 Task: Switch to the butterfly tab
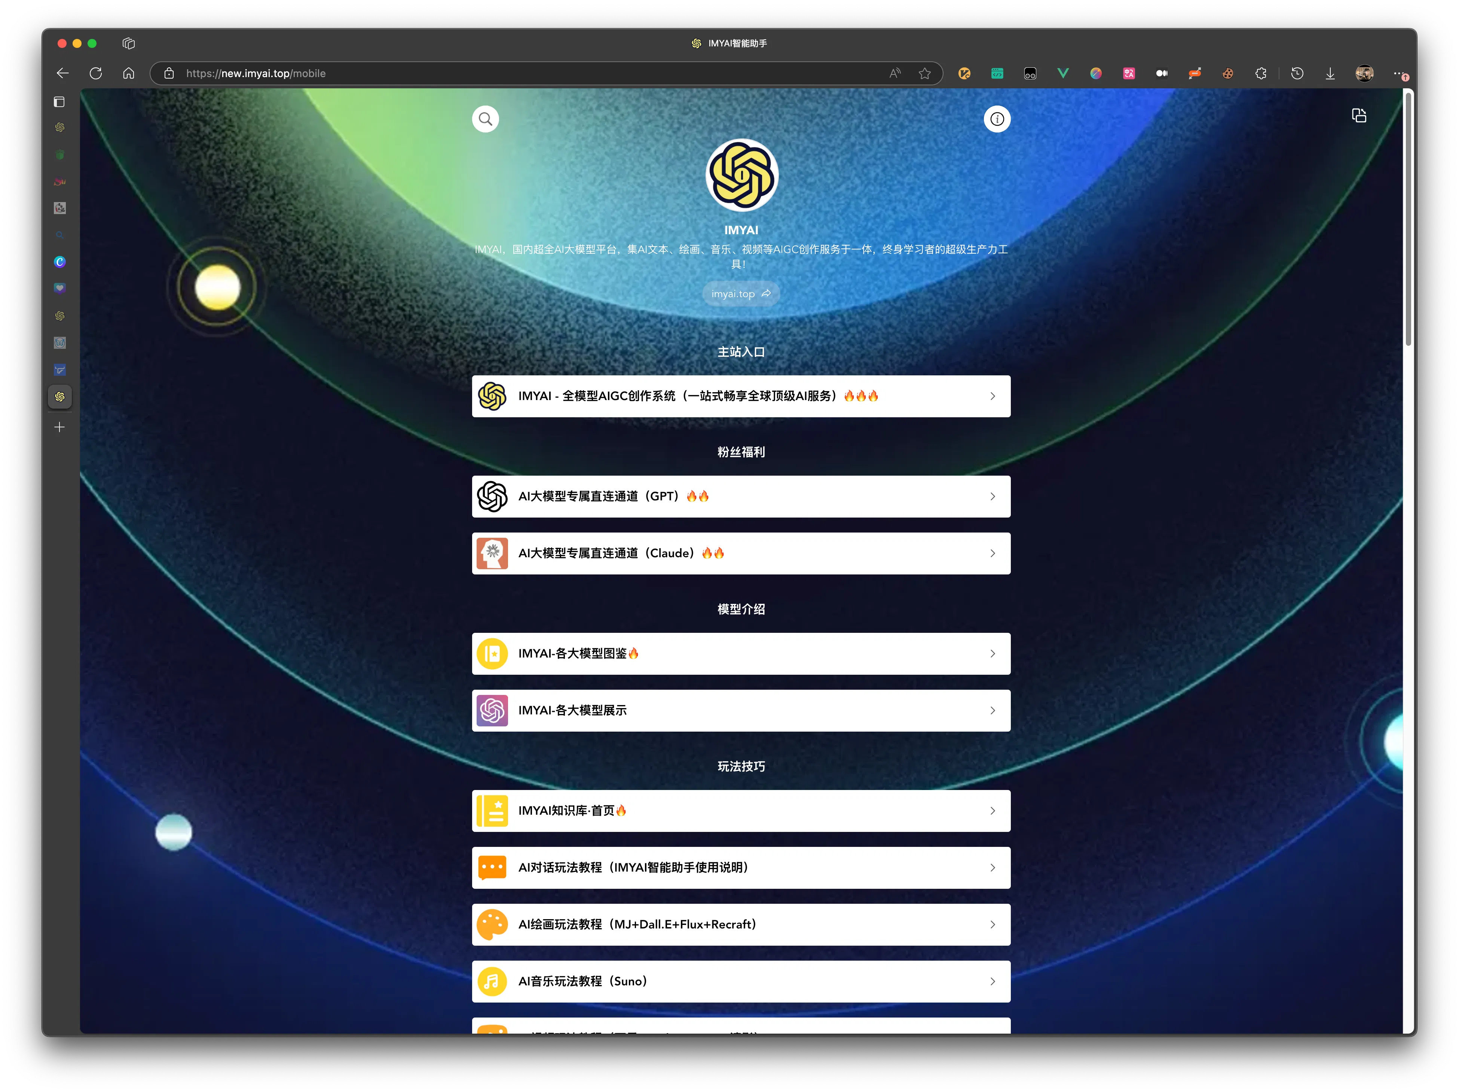pyautogui.click(x=59, y=342)
